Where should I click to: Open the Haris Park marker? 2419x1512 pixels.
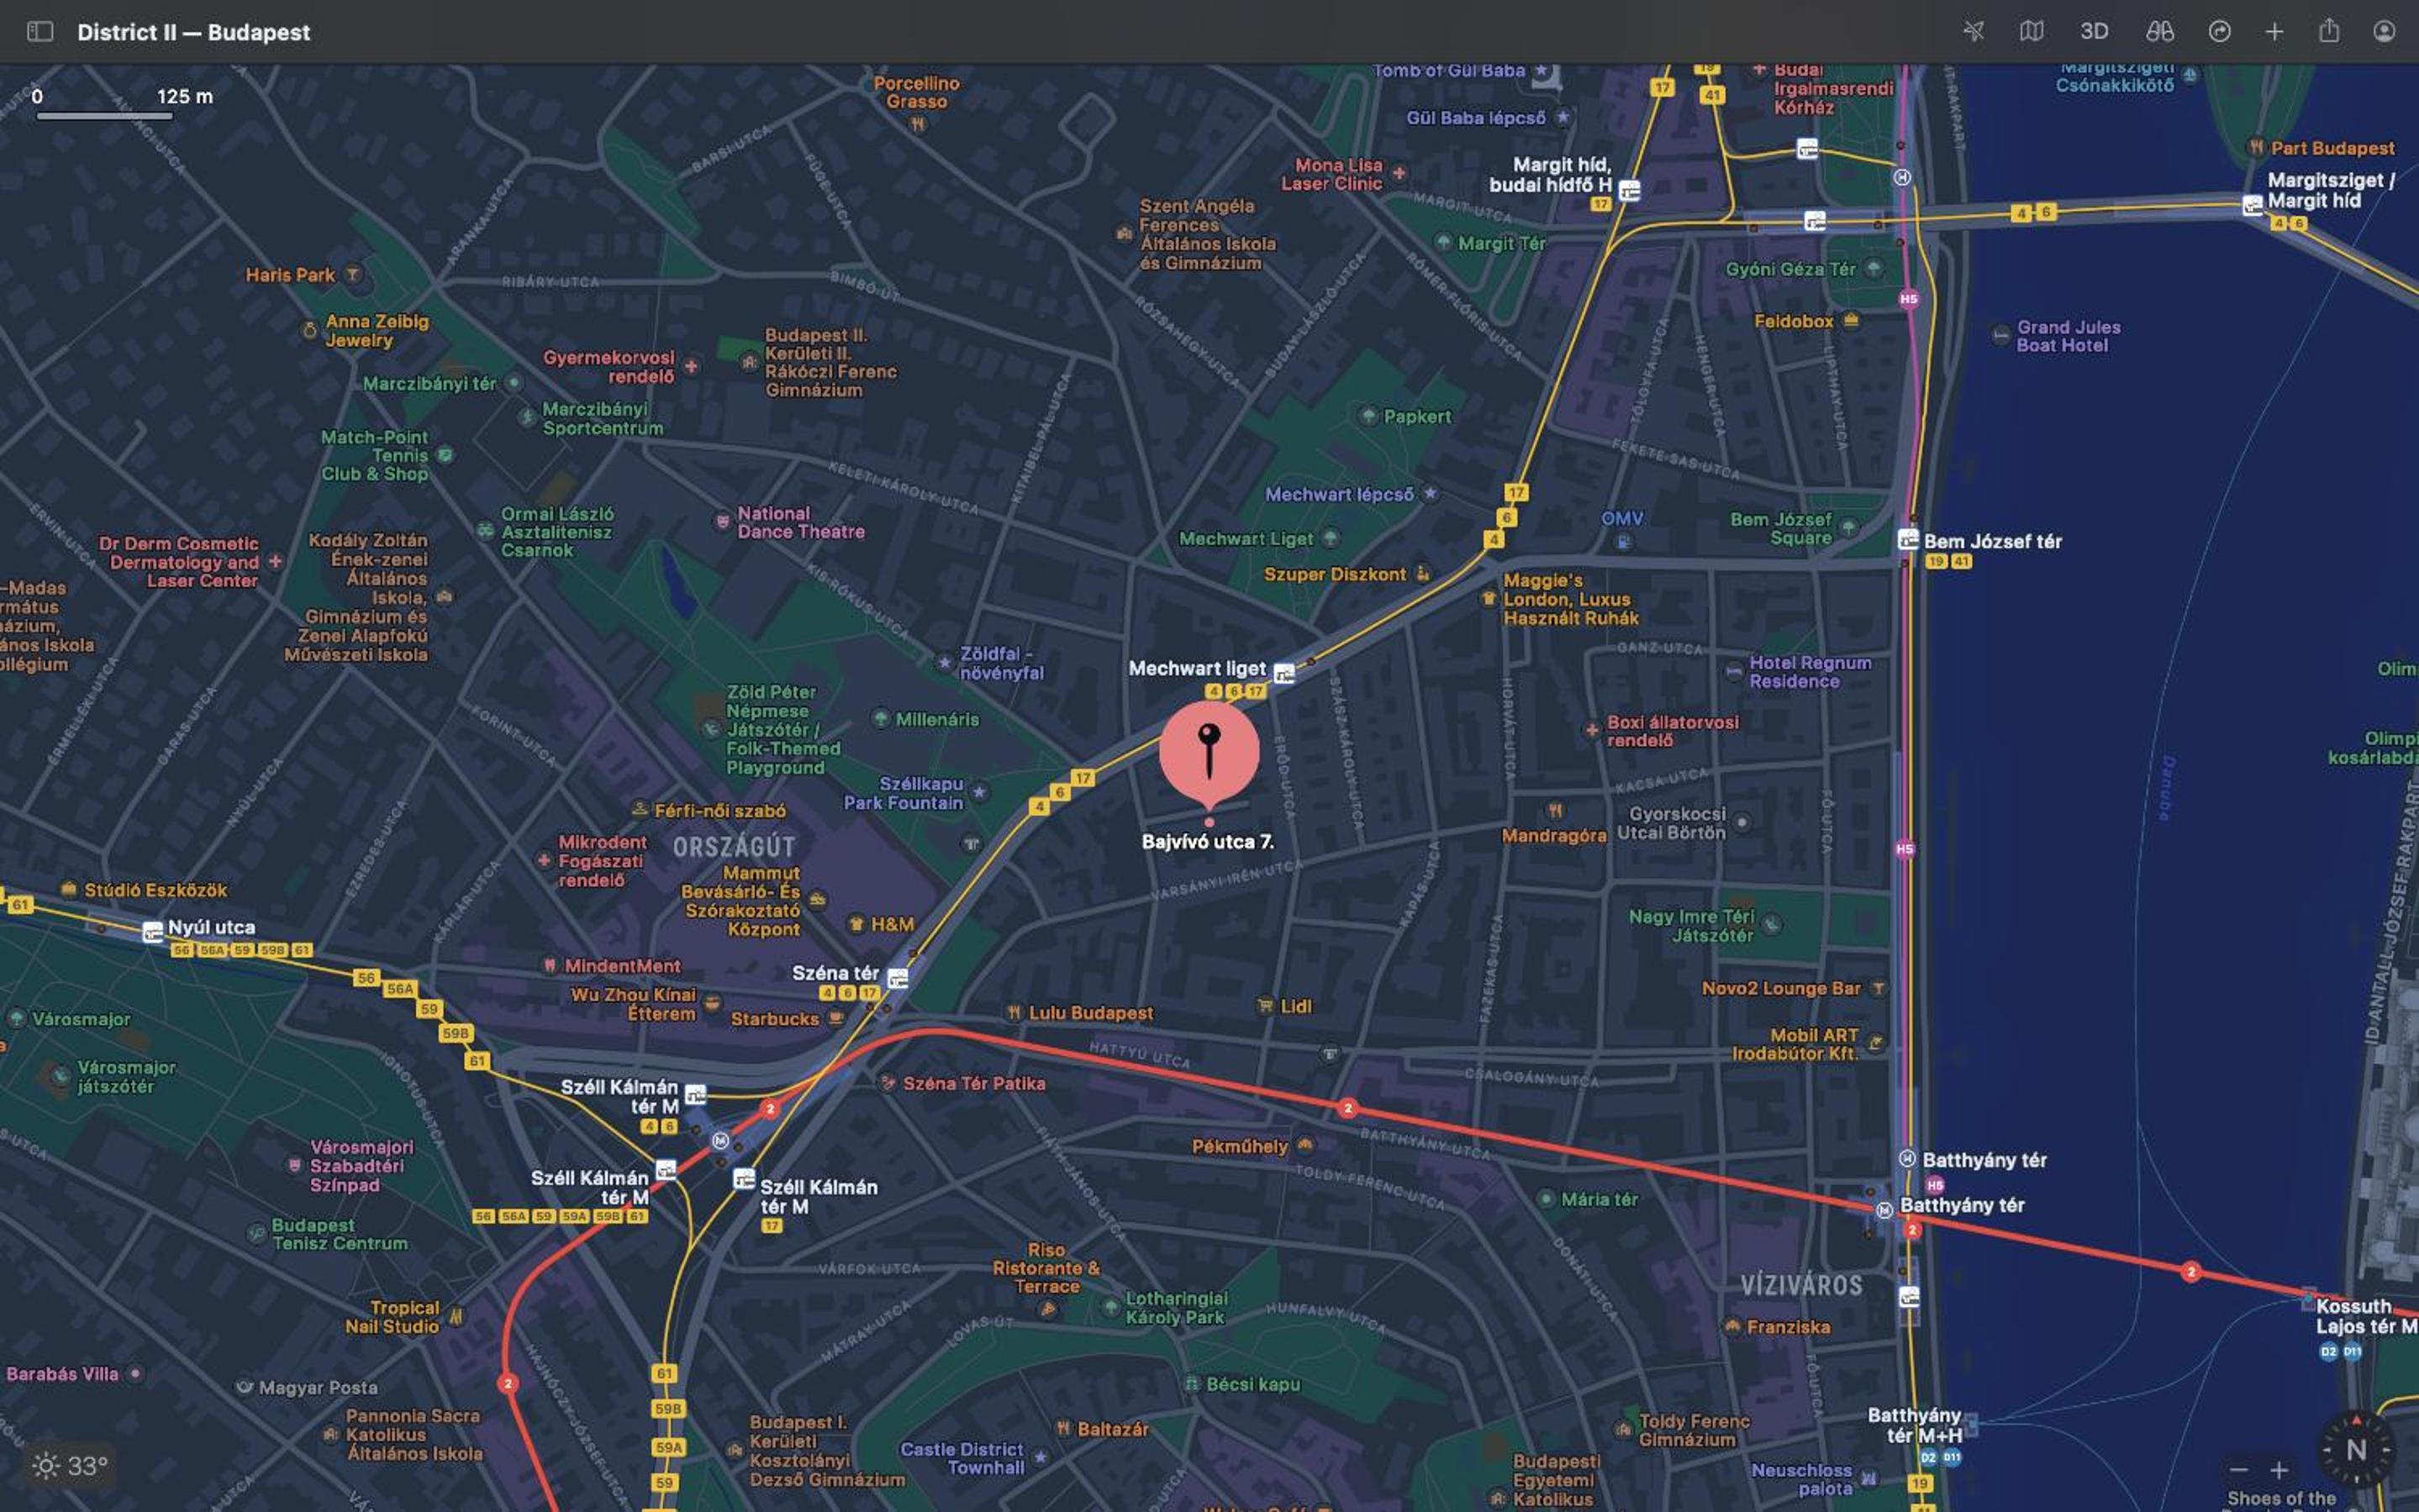click(353, 274)
